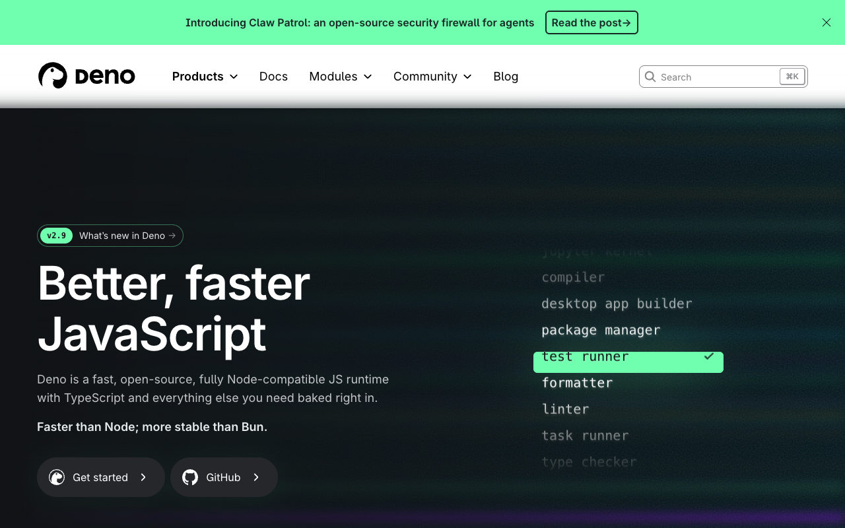Click the Search input field
845x528 pixels.
pos(723,77)
